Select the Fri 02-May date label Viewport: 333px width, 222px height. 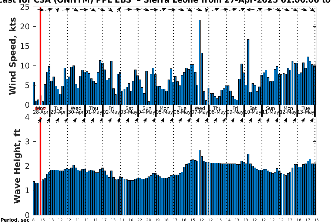tap(111, 110)
